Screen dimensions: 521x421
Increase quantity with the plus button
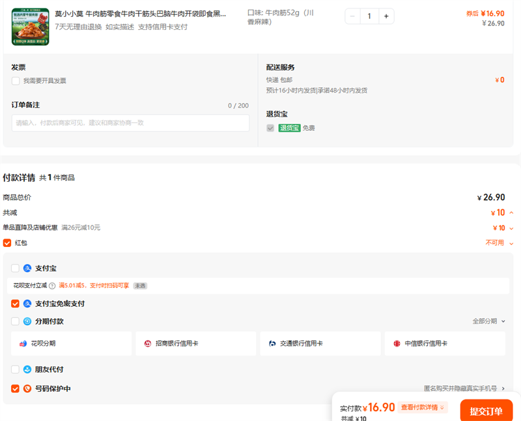click(386, 16)
